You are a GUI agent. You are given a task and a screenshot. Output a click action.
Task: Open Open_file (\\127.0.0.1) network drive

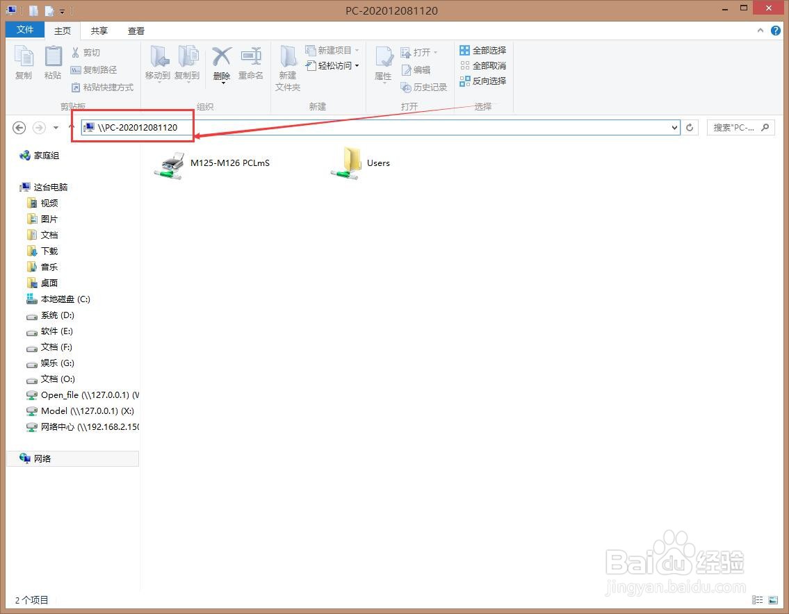(x=83, y=395)
